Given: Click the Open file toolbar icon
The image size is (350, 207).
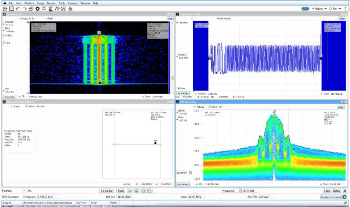Looking at the screenshot, I should click(5, 9).
